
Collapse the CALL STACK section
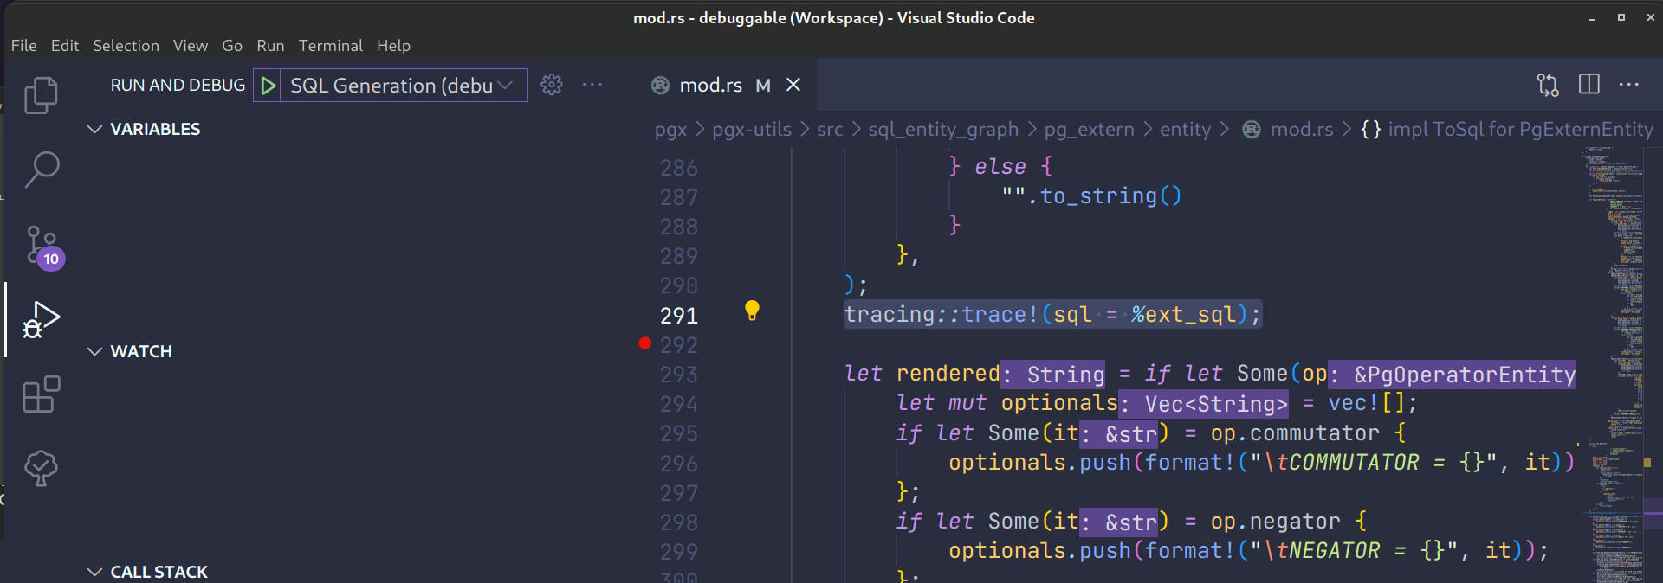(x=95, y=572)
